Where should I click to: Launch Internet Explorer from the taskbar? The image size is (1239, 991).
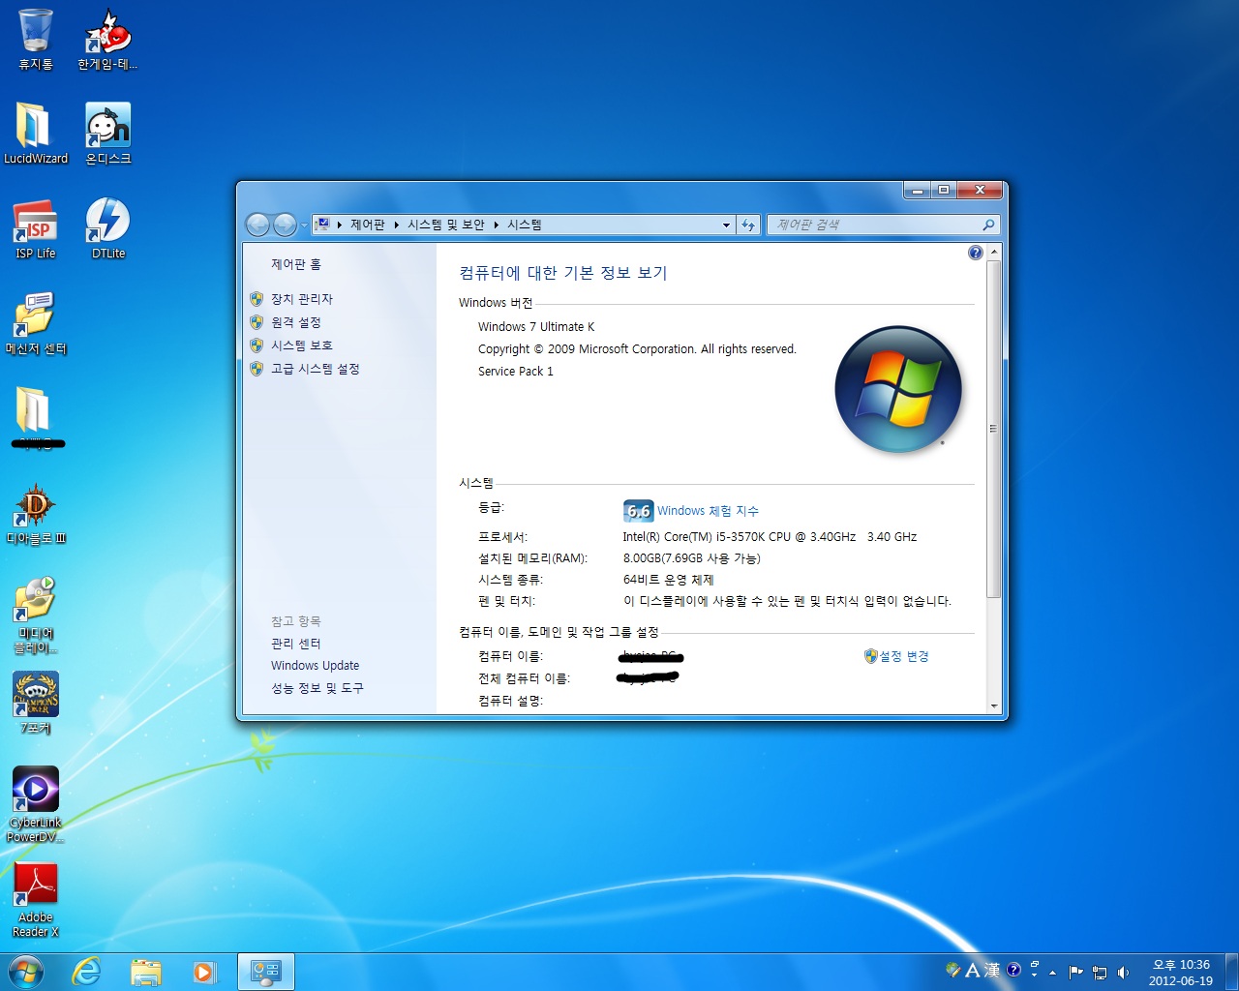(86, 972)
